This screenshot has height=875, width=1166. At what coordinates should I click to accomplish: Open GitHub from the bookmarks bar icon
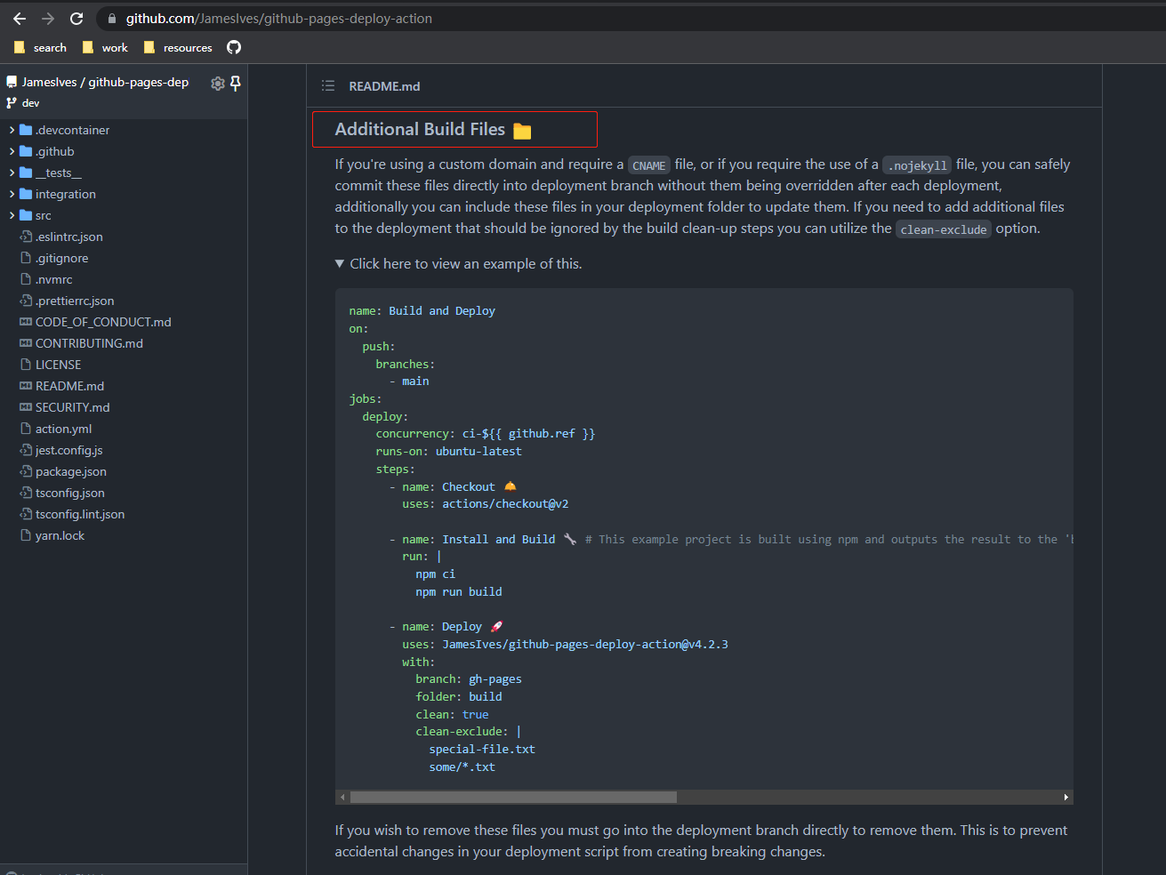pos(233,48)
